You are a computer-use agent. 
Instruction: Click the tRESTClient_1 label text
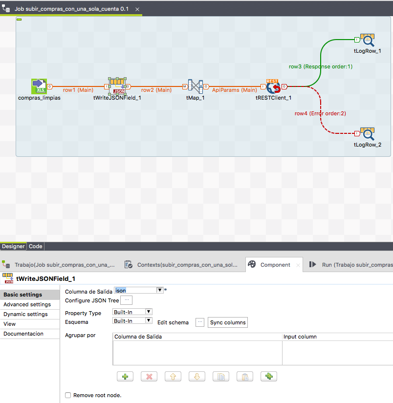[x=273, y=98]
